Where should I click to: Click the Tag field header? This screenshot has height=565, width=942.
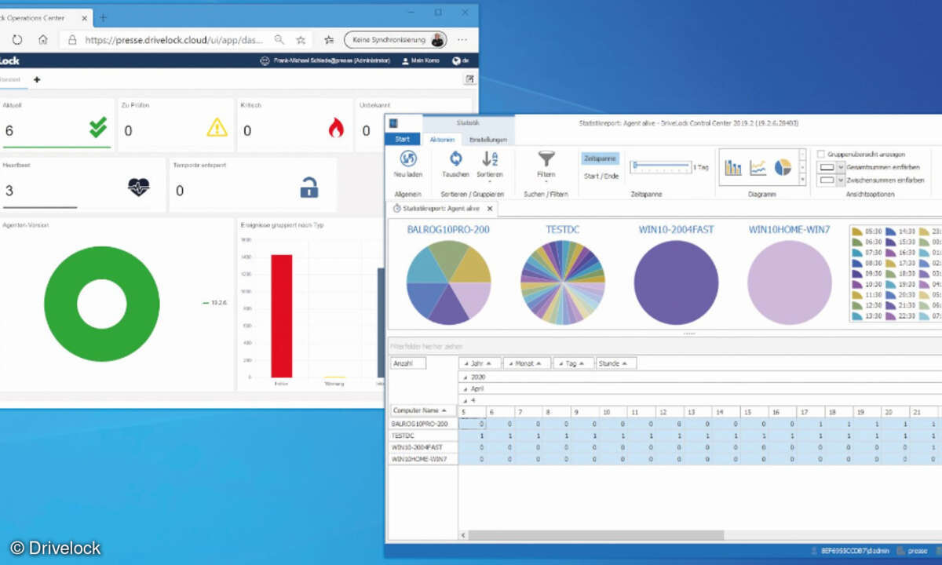click(x=573, y=363)
